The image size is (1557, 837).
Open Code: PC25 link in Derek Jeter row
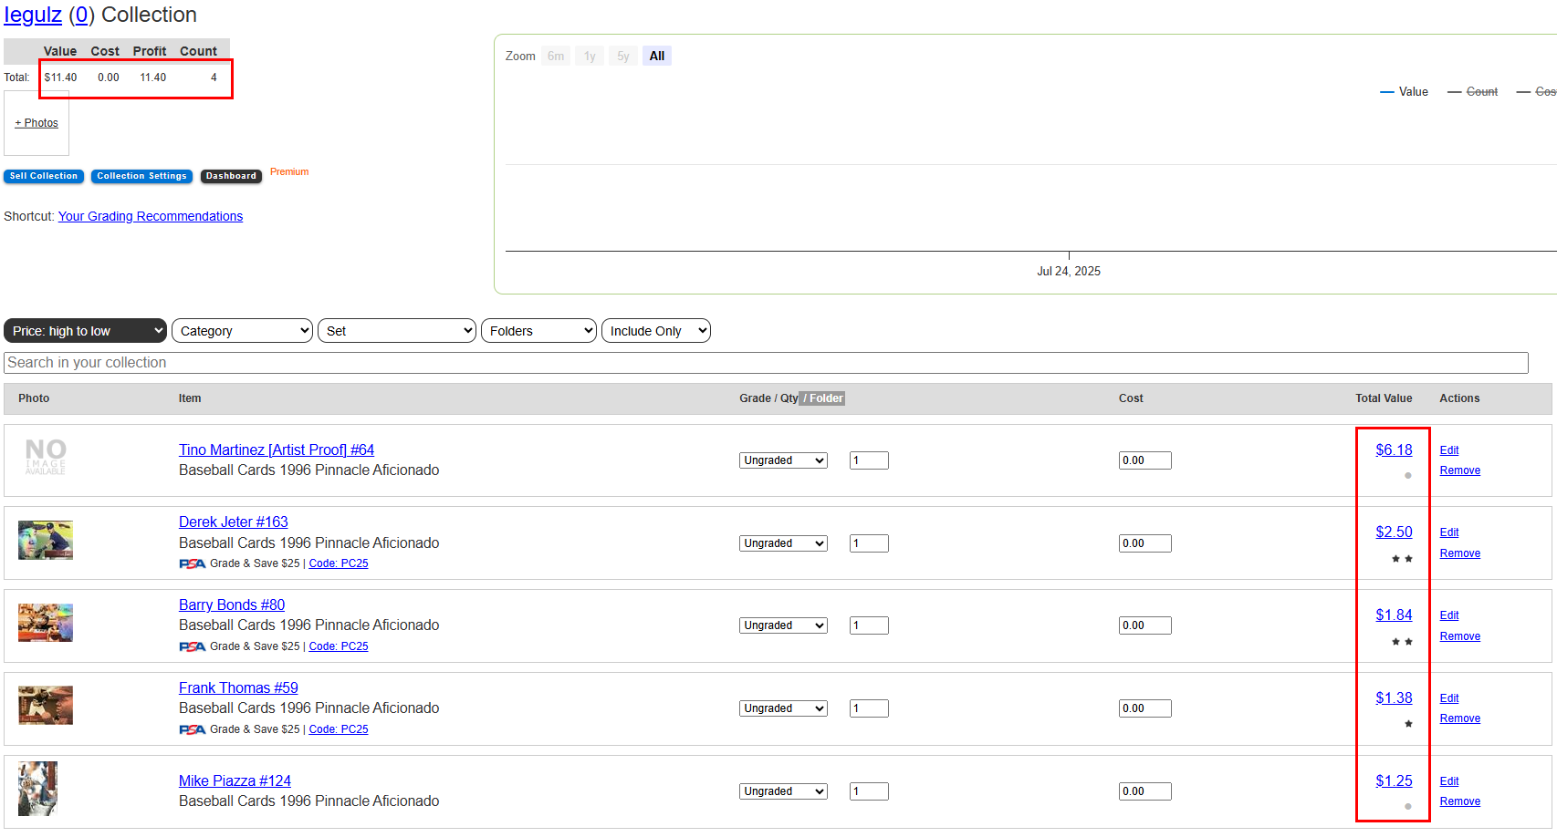tap(339, 563)
